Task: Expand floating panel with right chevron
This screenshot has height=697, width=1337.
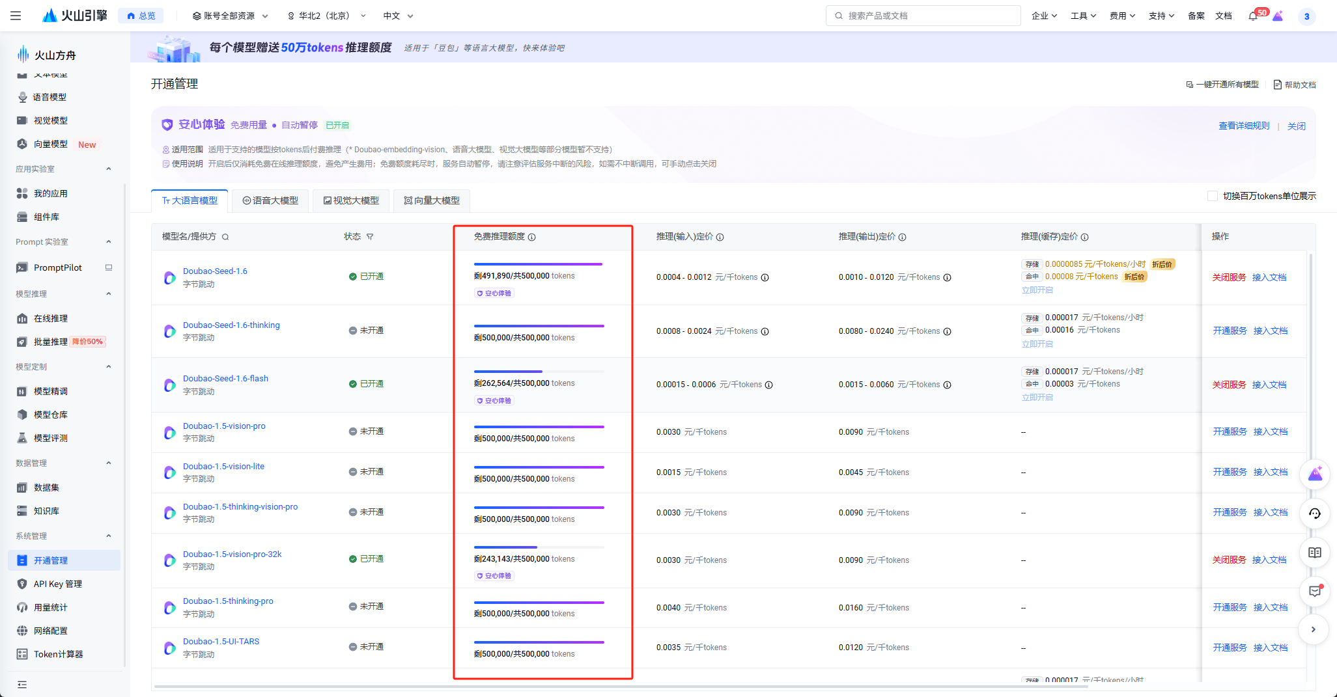Action: click(1314, 629)
